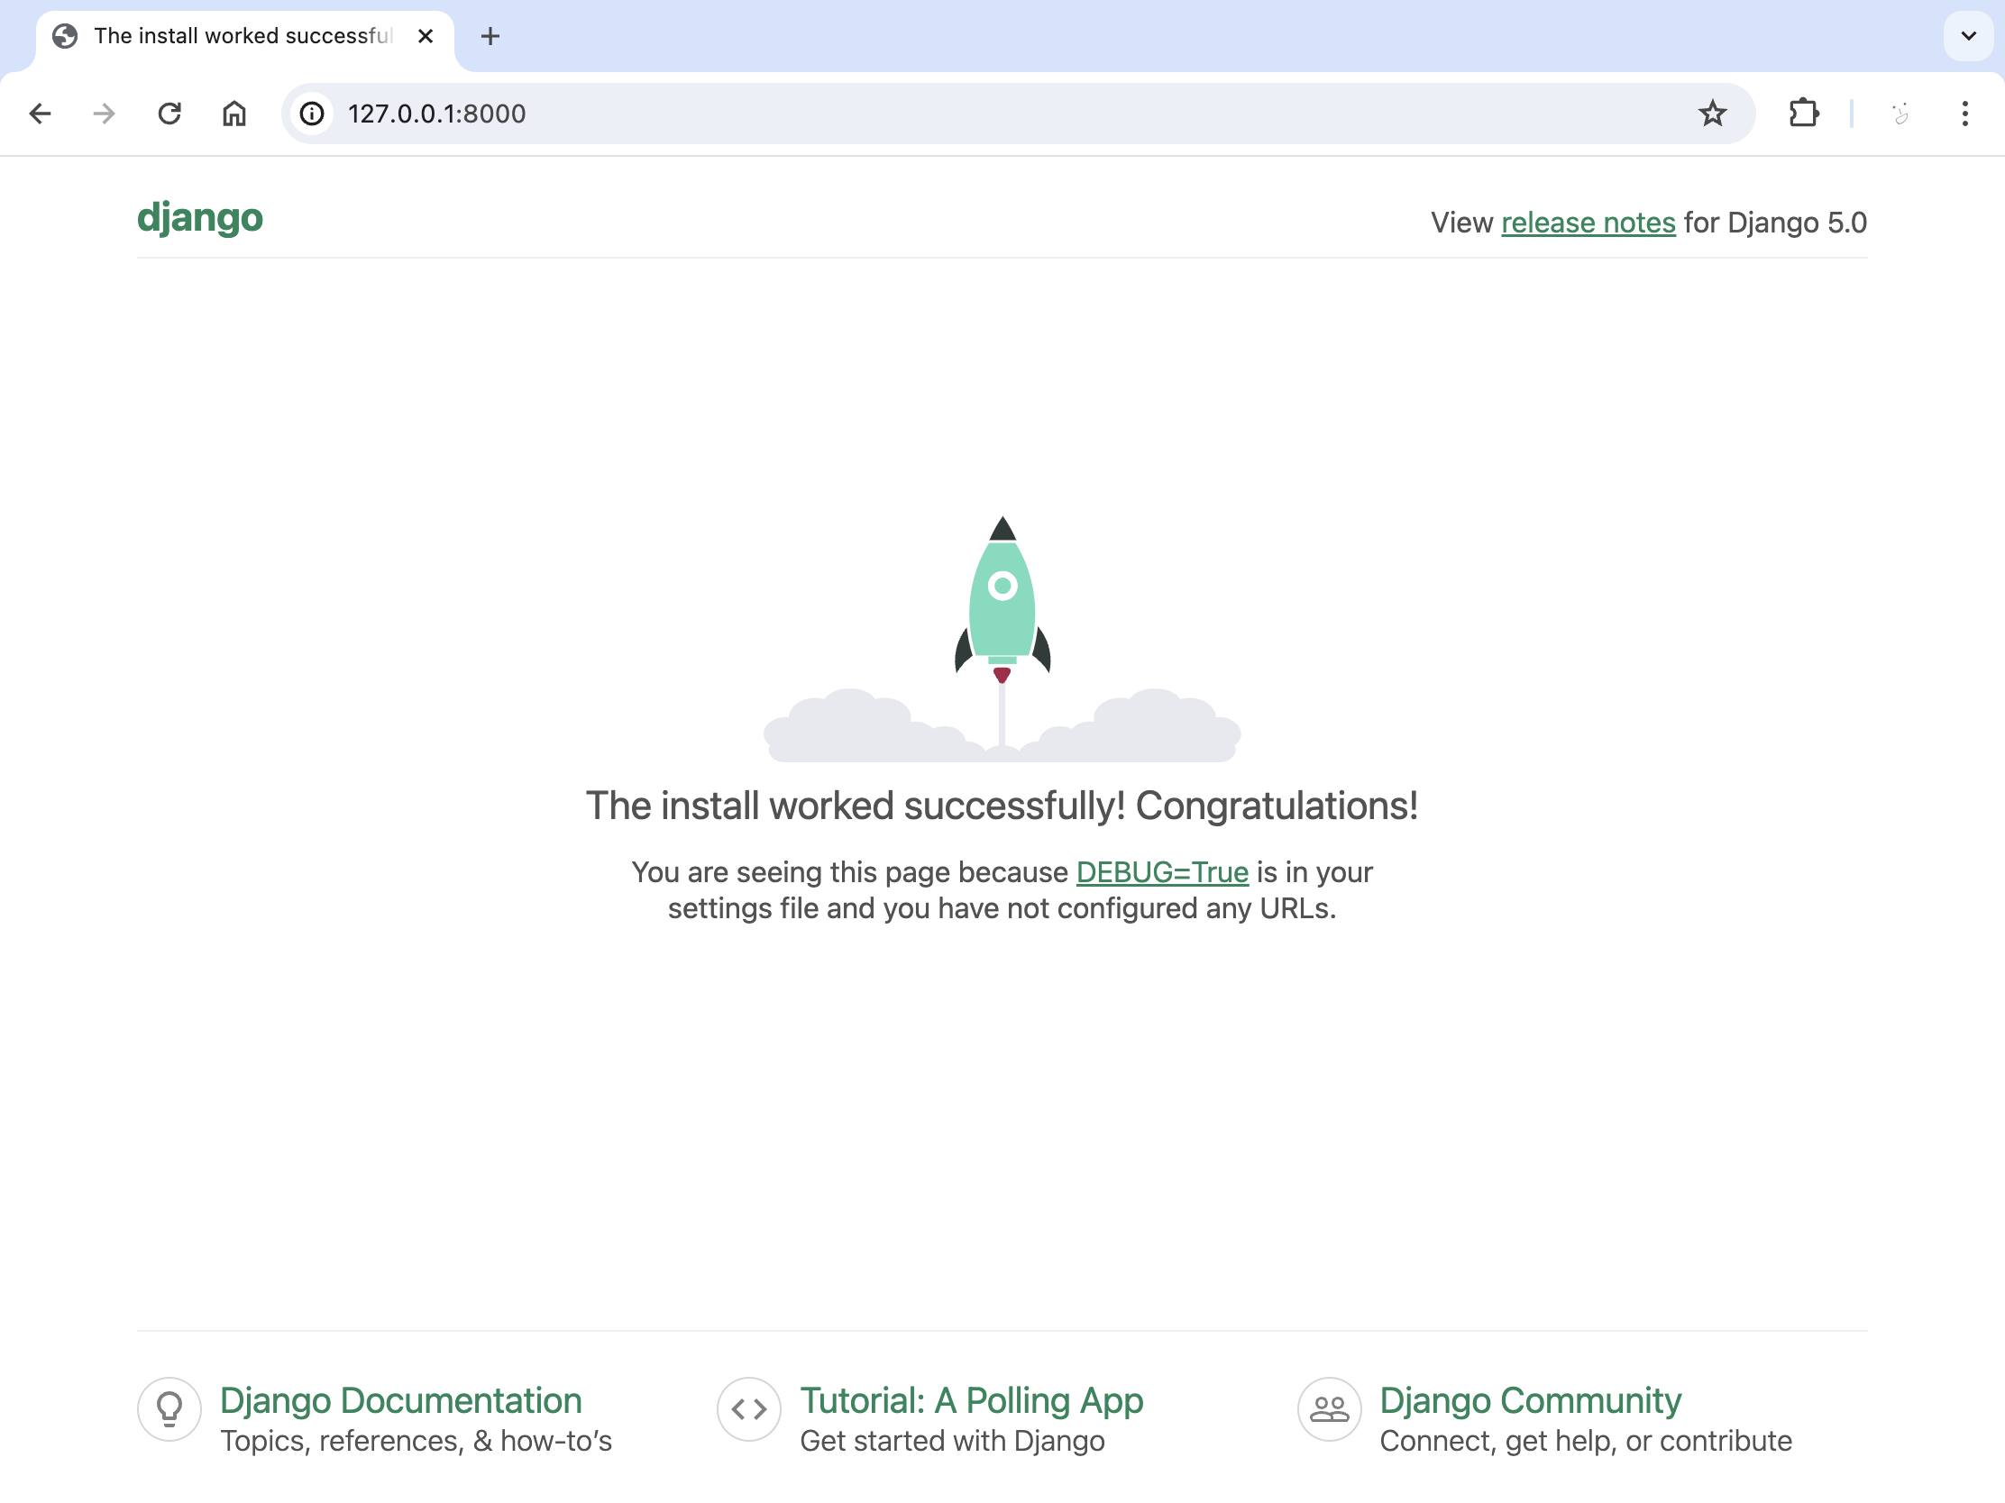Go to the browser home page icon

click(x=233, y=114)
